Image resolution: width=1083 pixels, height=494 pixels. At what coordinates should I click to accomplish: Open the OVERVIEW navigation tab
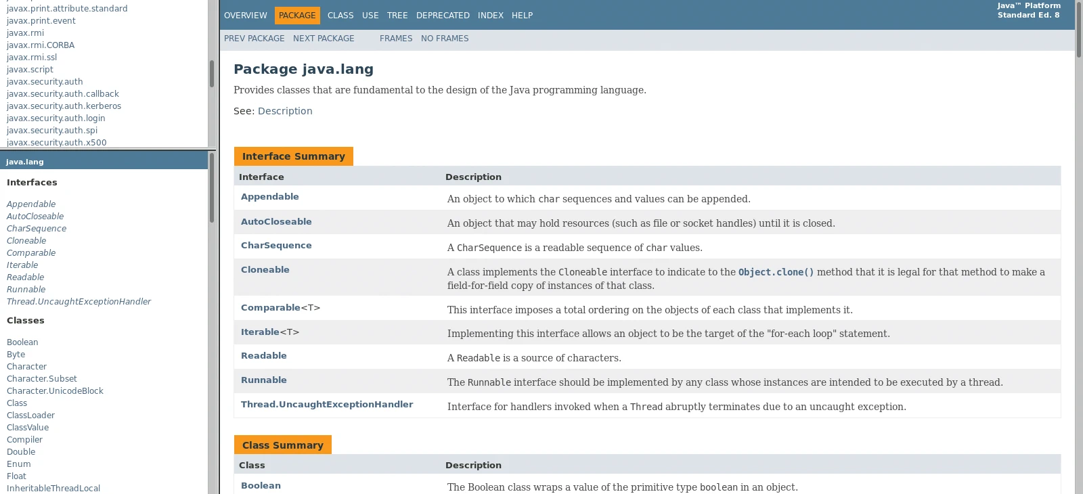245,16
